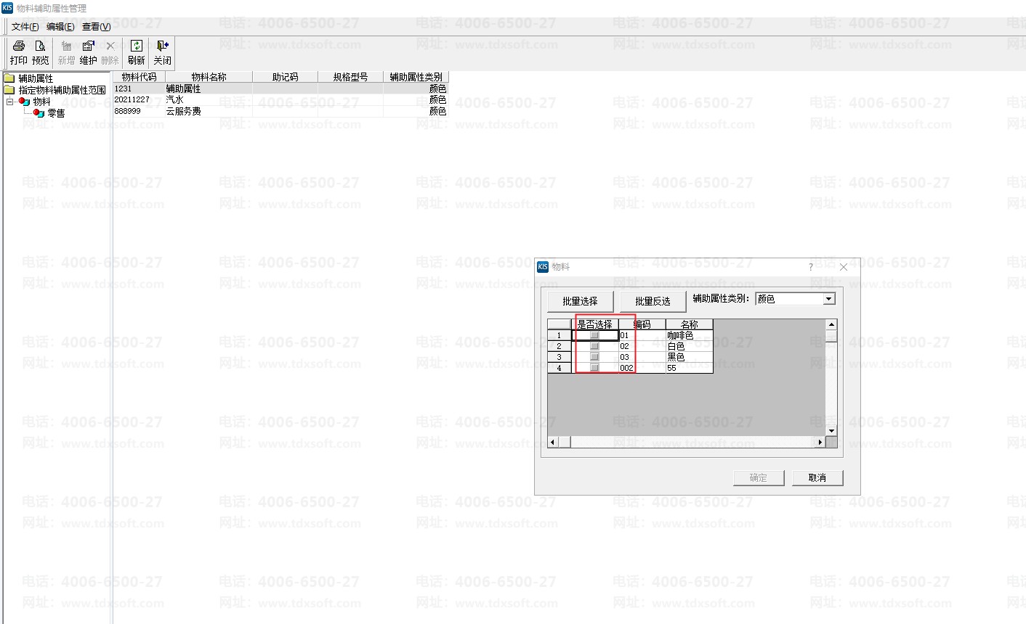Click the 名称 column header in dialog
Screen dimensions: 1026x624
[690, 324]
